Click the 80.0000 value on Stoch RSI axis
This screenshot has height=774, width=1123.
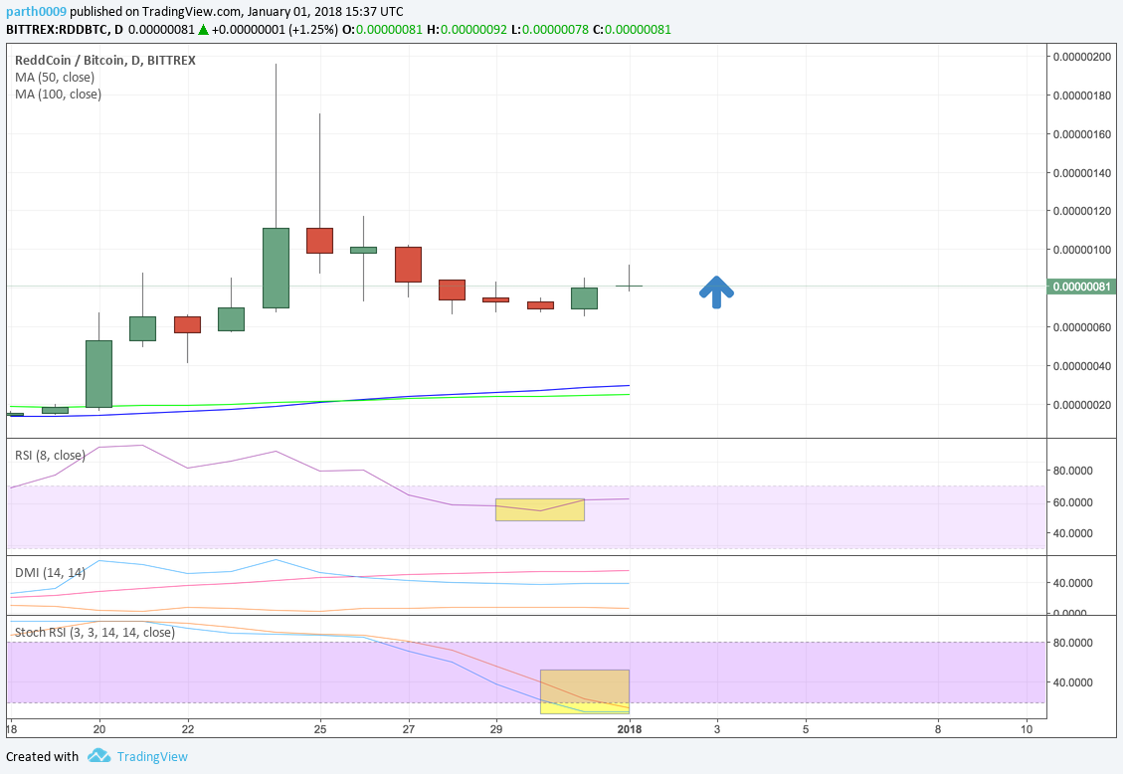coord(1073,643)
